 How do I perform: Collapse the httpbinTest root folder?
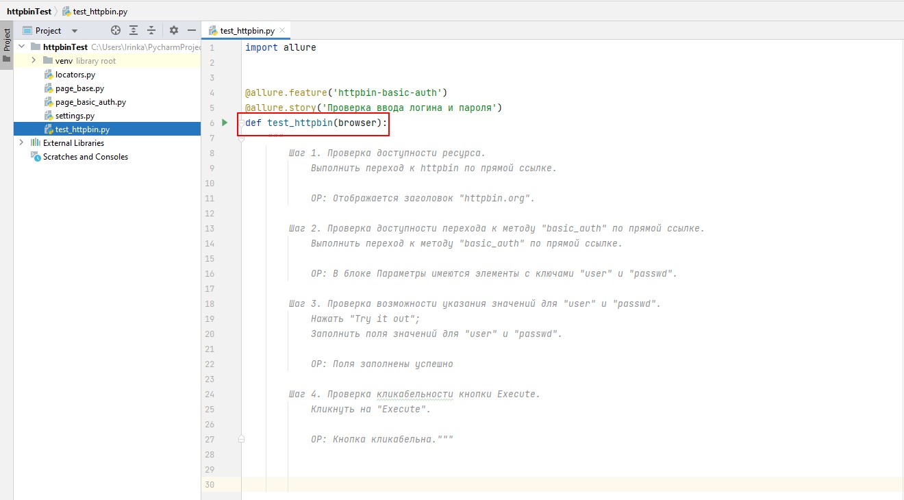pyautogui.click(x=21, y=47)
